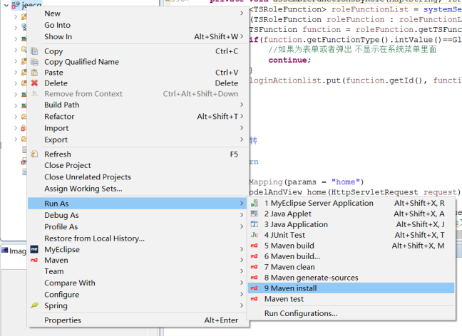The width and height of the screenshot is (462, 336).
Task: Click the MyEclipse Server Application icon
Action: click(x=255, y=203)
